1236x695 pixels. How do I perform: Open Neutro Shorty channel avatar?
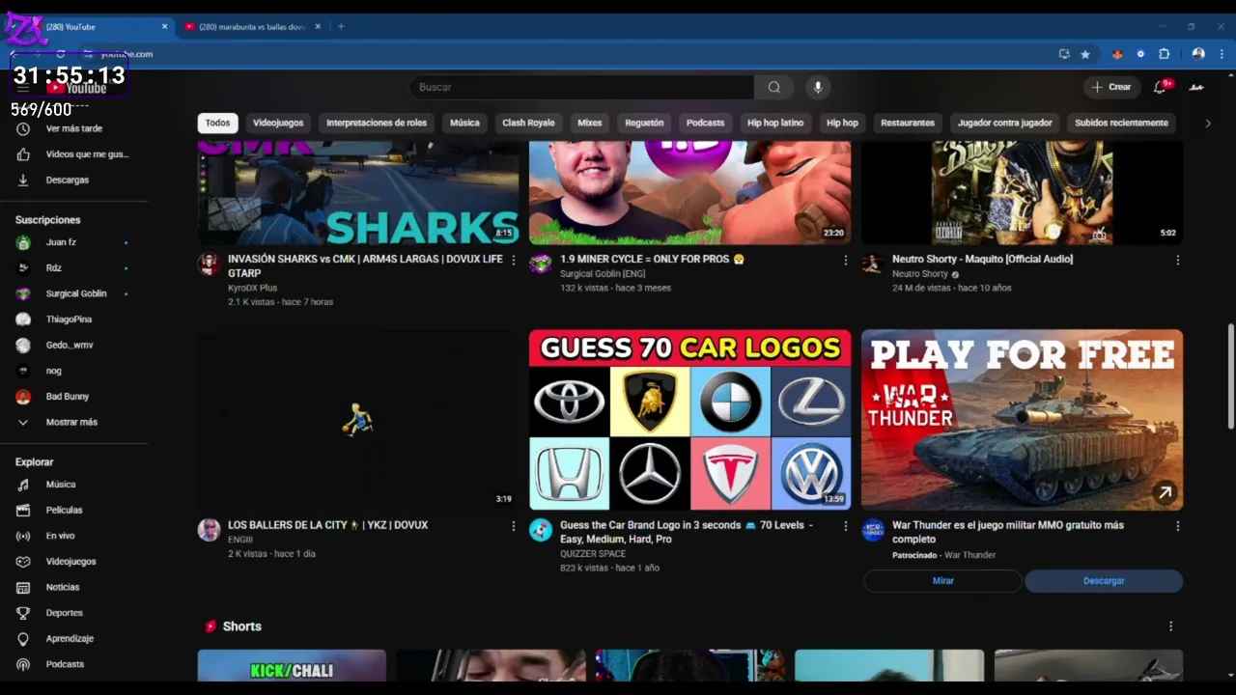point(873,264)
